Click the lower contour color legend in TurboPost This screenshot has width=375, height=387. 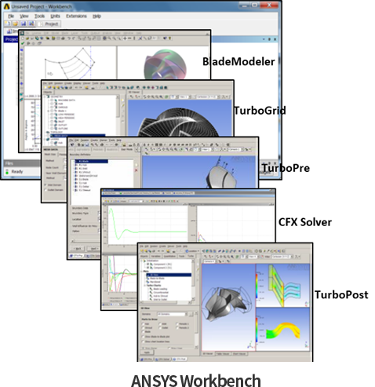pyautogui.click(x=257, y=330)
